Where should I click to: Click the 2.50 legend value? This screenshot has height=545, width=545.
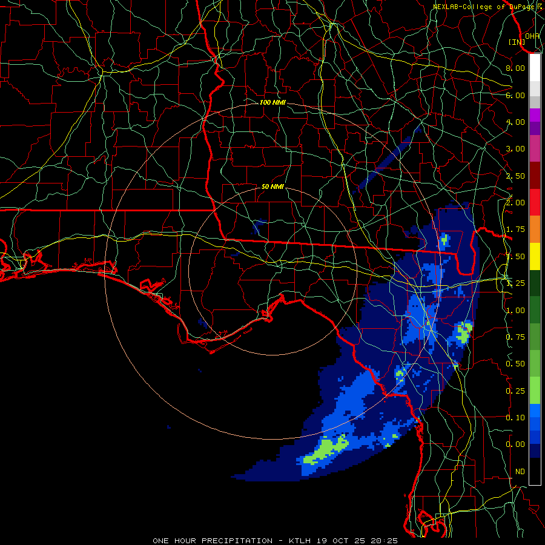[515, 176]
